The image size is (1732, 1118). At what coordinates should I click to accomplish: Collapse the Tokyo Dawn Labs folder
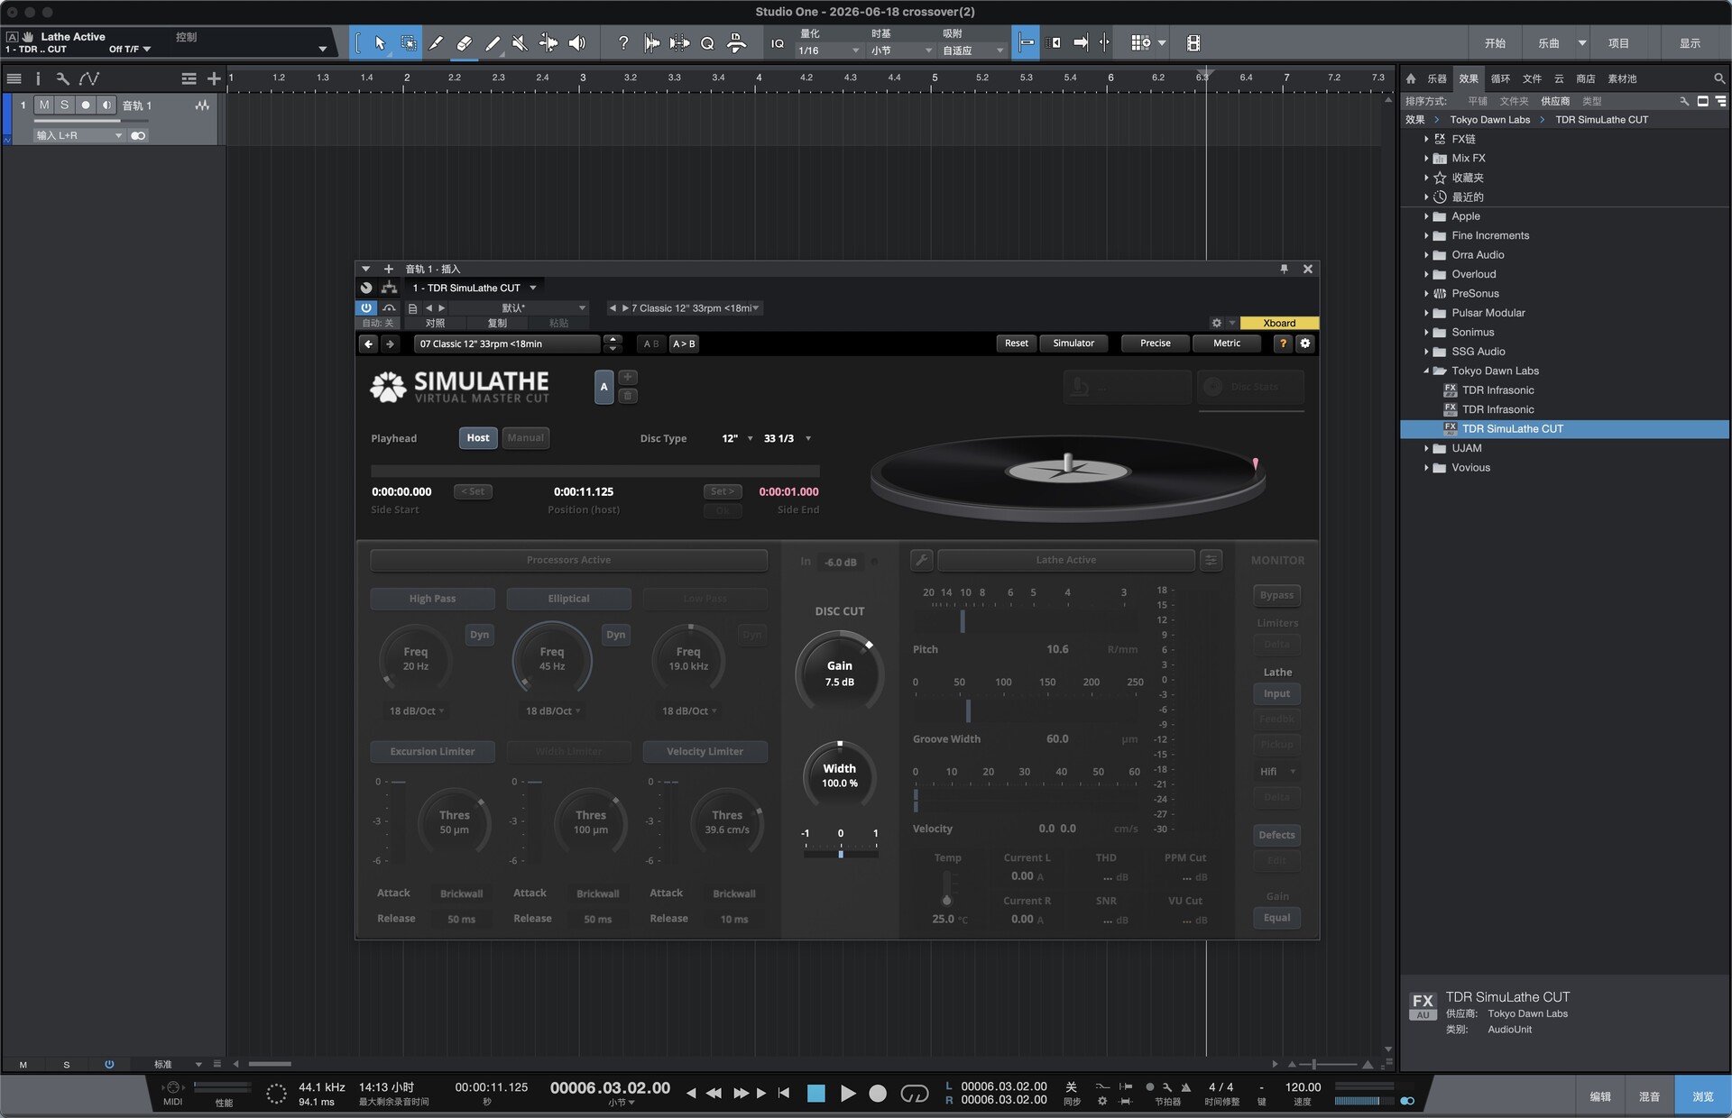pyautogui.click(x=1426, y=371)
